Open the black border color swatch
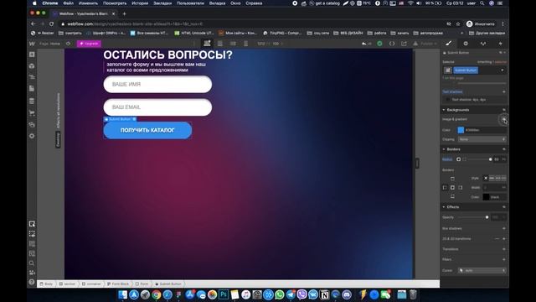The image size is (536, 302). (x=486, y=197)
